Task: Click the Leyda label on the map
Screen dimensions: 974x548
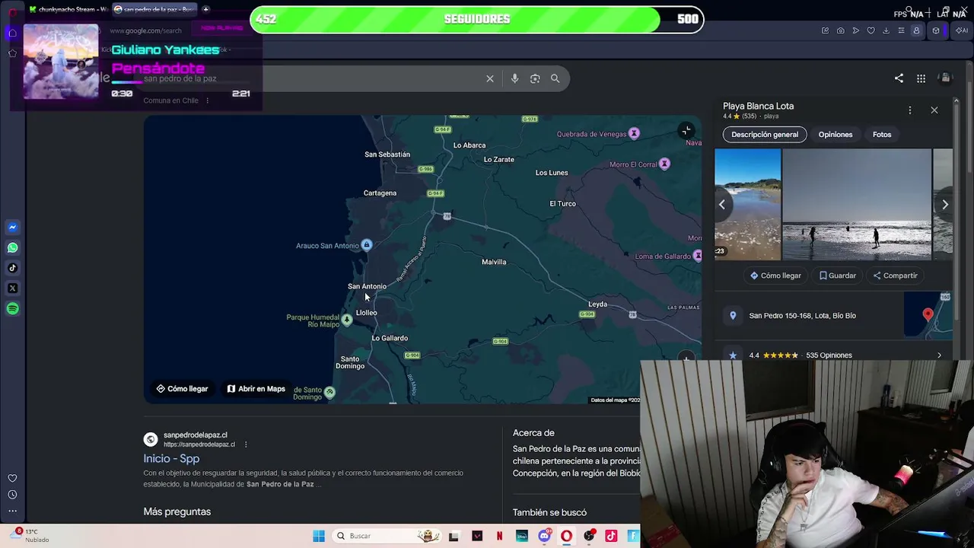Action: coord(597,304)
